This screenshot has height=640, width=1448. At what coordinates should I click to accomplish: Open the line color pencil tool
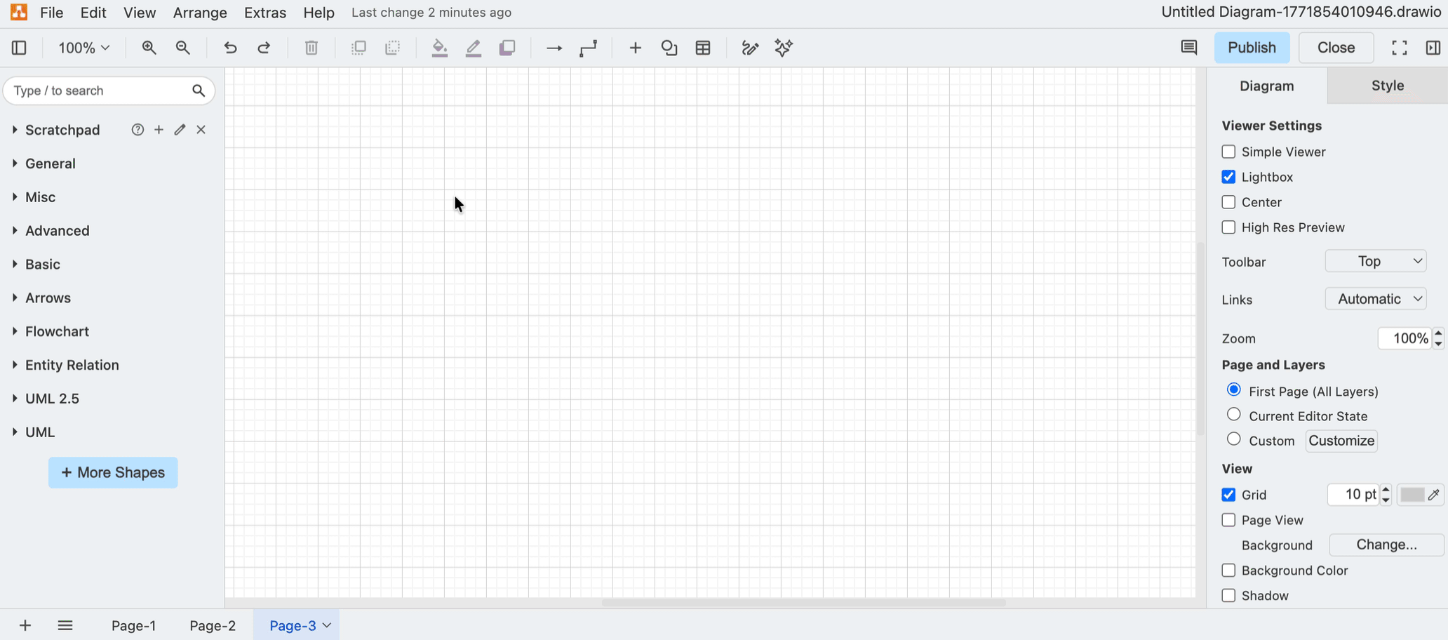(x=474, y=48)
